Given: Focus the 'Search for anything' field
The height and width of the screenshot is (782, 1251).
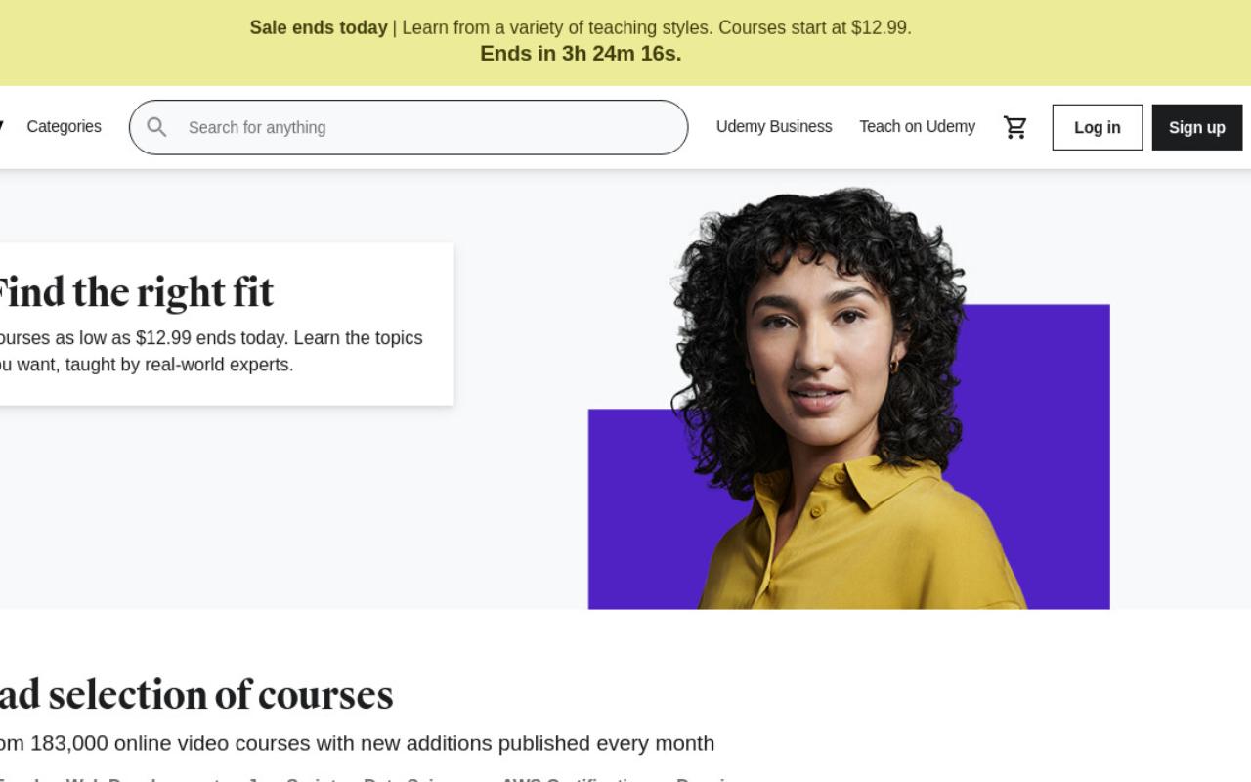Looking at the screenshot, I should (x=409, y=127).
